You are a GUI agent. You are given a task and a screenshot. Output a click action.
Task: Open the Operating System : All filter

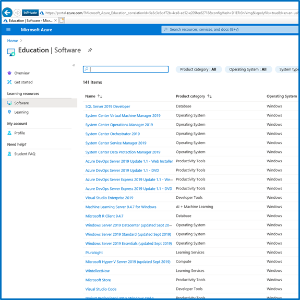248,69
